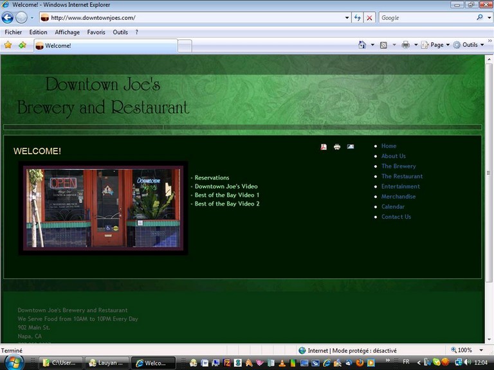Open the Page dropdown menu
The image size is (494, 370).
pos(440,45)
